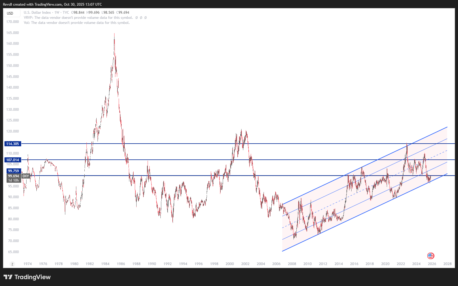This screenshot has width=458, height=286.
Task: Click the US flag event icon near 2026
Action: 431,256
